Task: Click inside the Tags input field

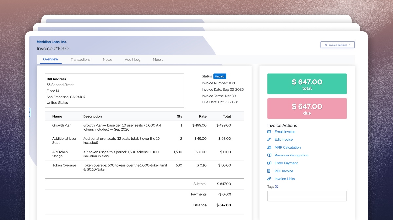Action: tap(307, 196)
